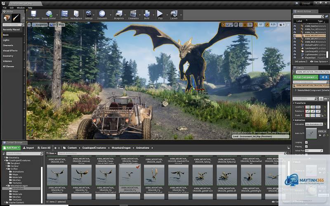
Task: Navigate back with Content Browser arrow
Action: point(55,148)
